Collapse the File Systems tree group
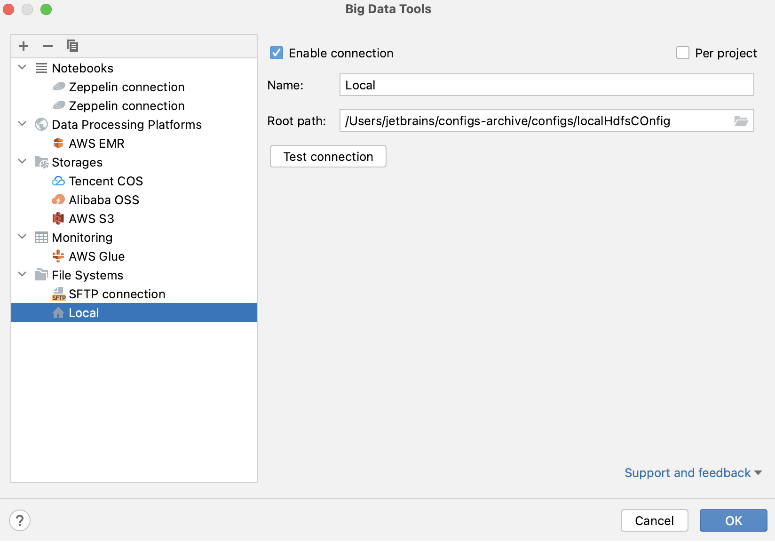Viewport: 775px width, 542px height. tap(22, 274)
